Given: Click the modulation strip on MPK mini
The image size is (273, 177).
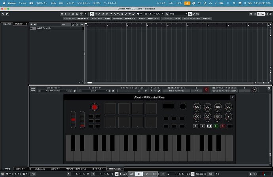Looking at the screenshot, I should point(82,119).
